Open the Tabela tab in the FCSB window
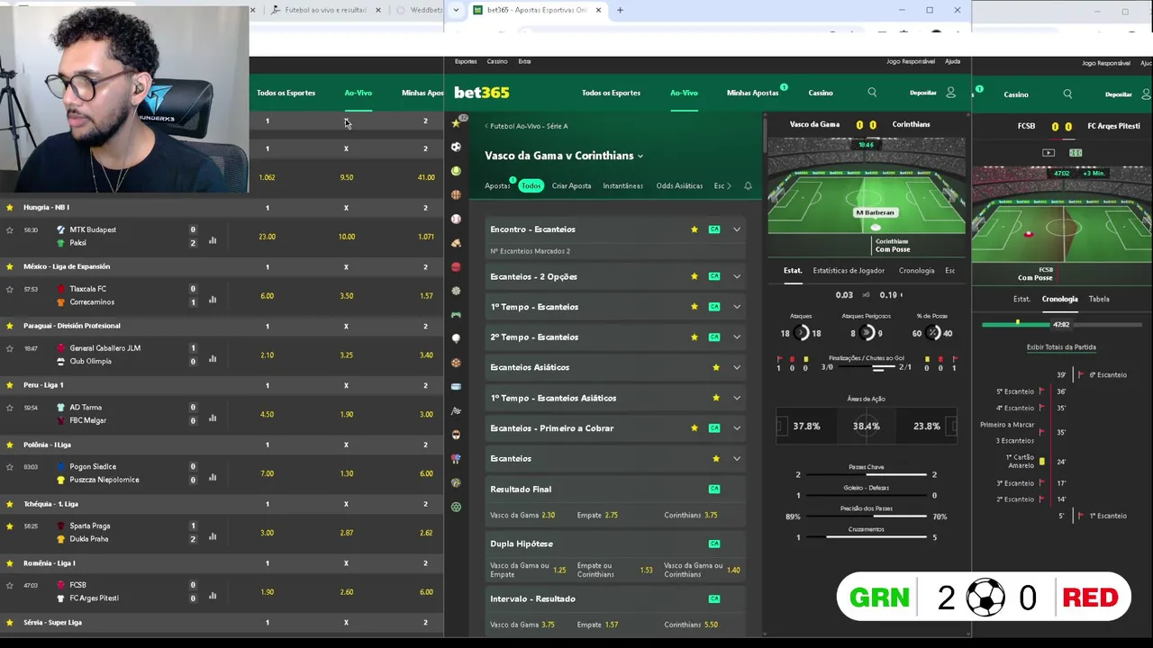The height and width of the screenshot is (648, 1153). coord(1099,299)
